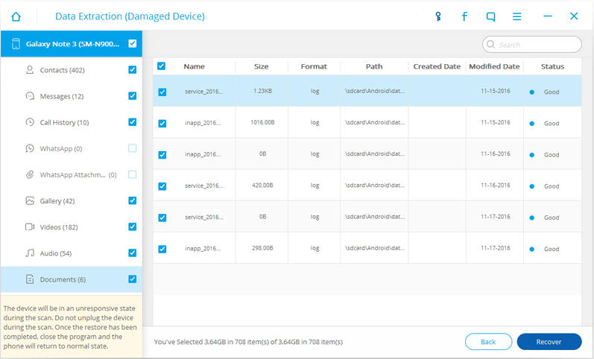Sort by Modified Date column header
Image resolution: width=594 pixels, height=359 pixels.
(x=494, y=66)
